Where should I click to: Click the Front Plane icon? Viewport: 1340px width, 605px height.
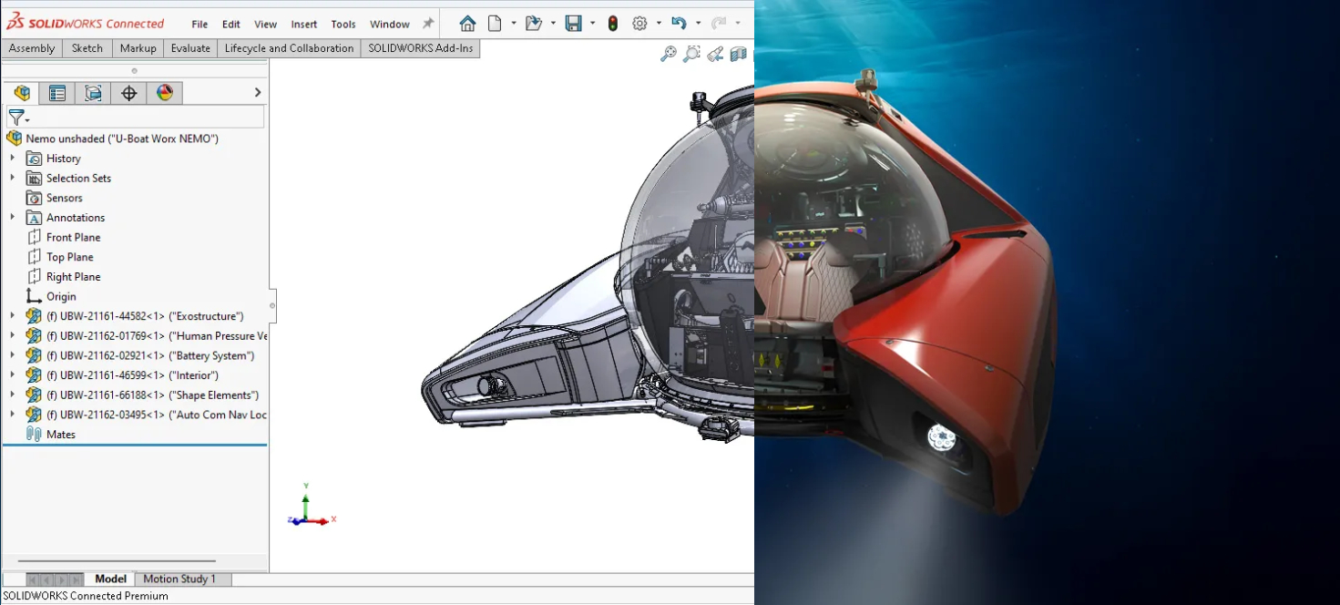click(x=34, y=237)
